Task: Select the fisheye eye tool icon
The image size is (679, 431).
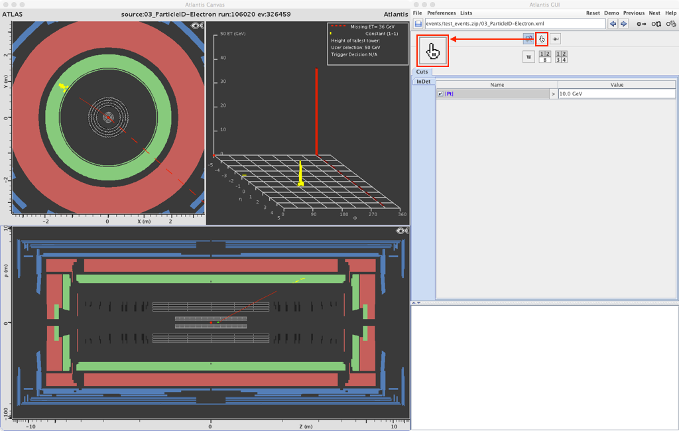Action: tap(556, 38)
